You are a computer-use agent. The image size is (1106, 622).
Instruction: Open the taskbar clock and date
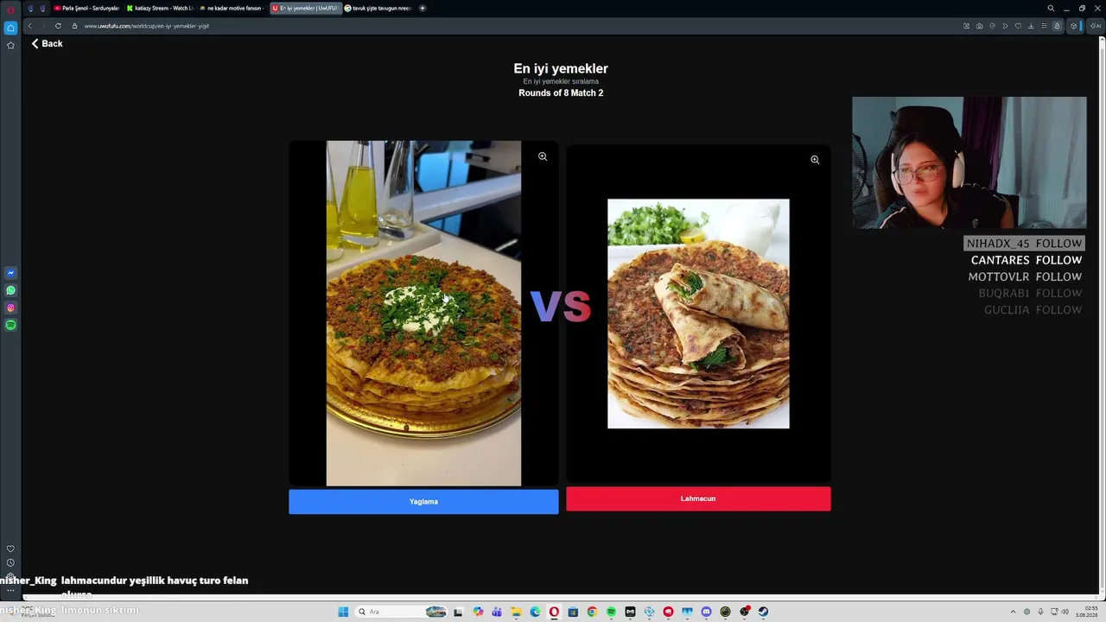[1086, 612]
